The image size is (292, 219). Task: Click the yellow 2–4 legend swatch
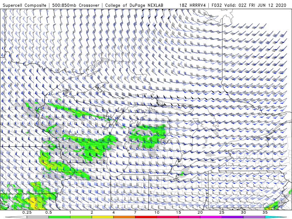point(103,217)
